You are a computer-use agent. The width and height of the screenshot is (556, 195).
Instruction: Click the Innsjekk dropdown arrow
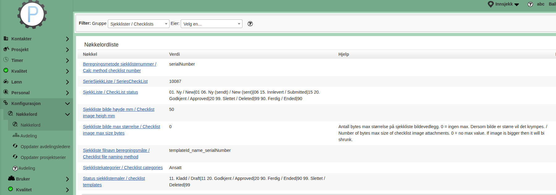tap(516, 5)
